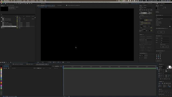Screen dimensions: 172x97
Task: Click the Reposition button under anchor grid
Action: 158,61
